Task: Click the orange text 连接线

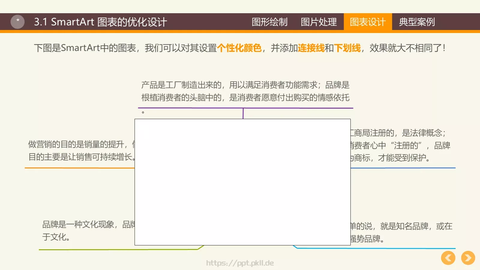Action: (311, 48)
